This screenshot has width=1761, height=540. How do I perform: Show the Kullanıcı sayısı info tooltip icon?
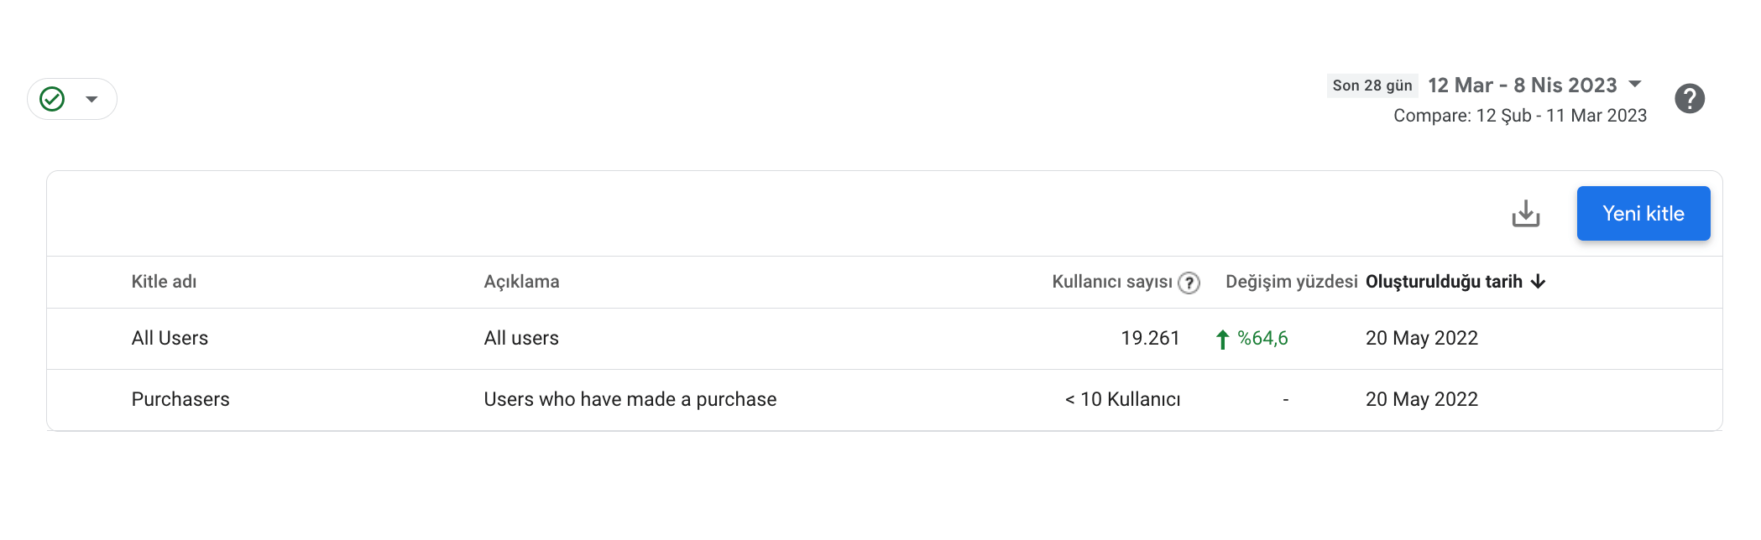tap(1189, 283)
